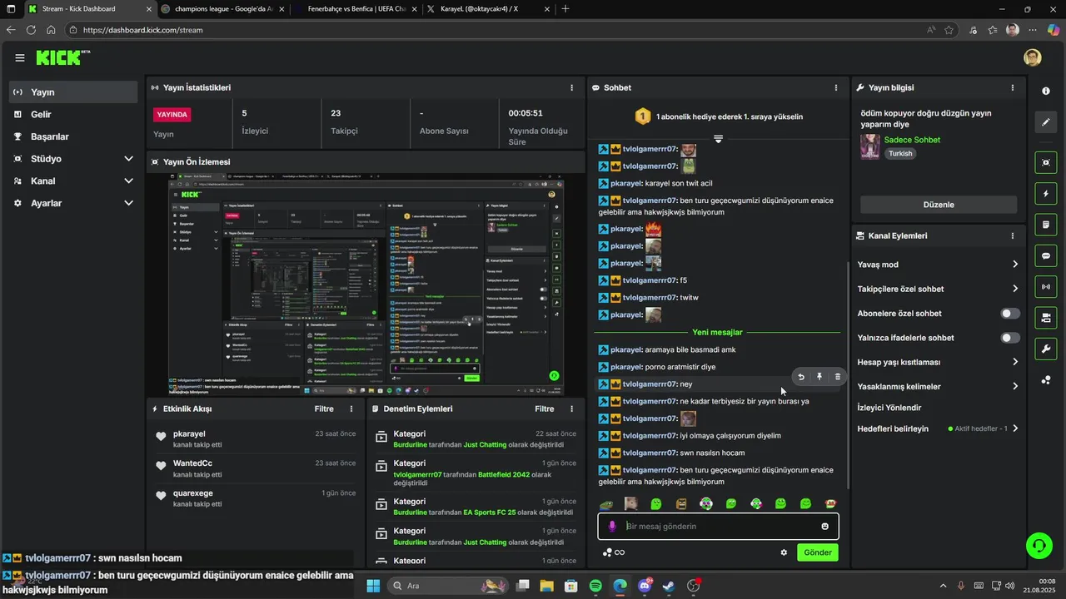Screen dimensions: 1066x599
Task: Open Sohbet panel three-dot menu
Action: pos(836,87)
